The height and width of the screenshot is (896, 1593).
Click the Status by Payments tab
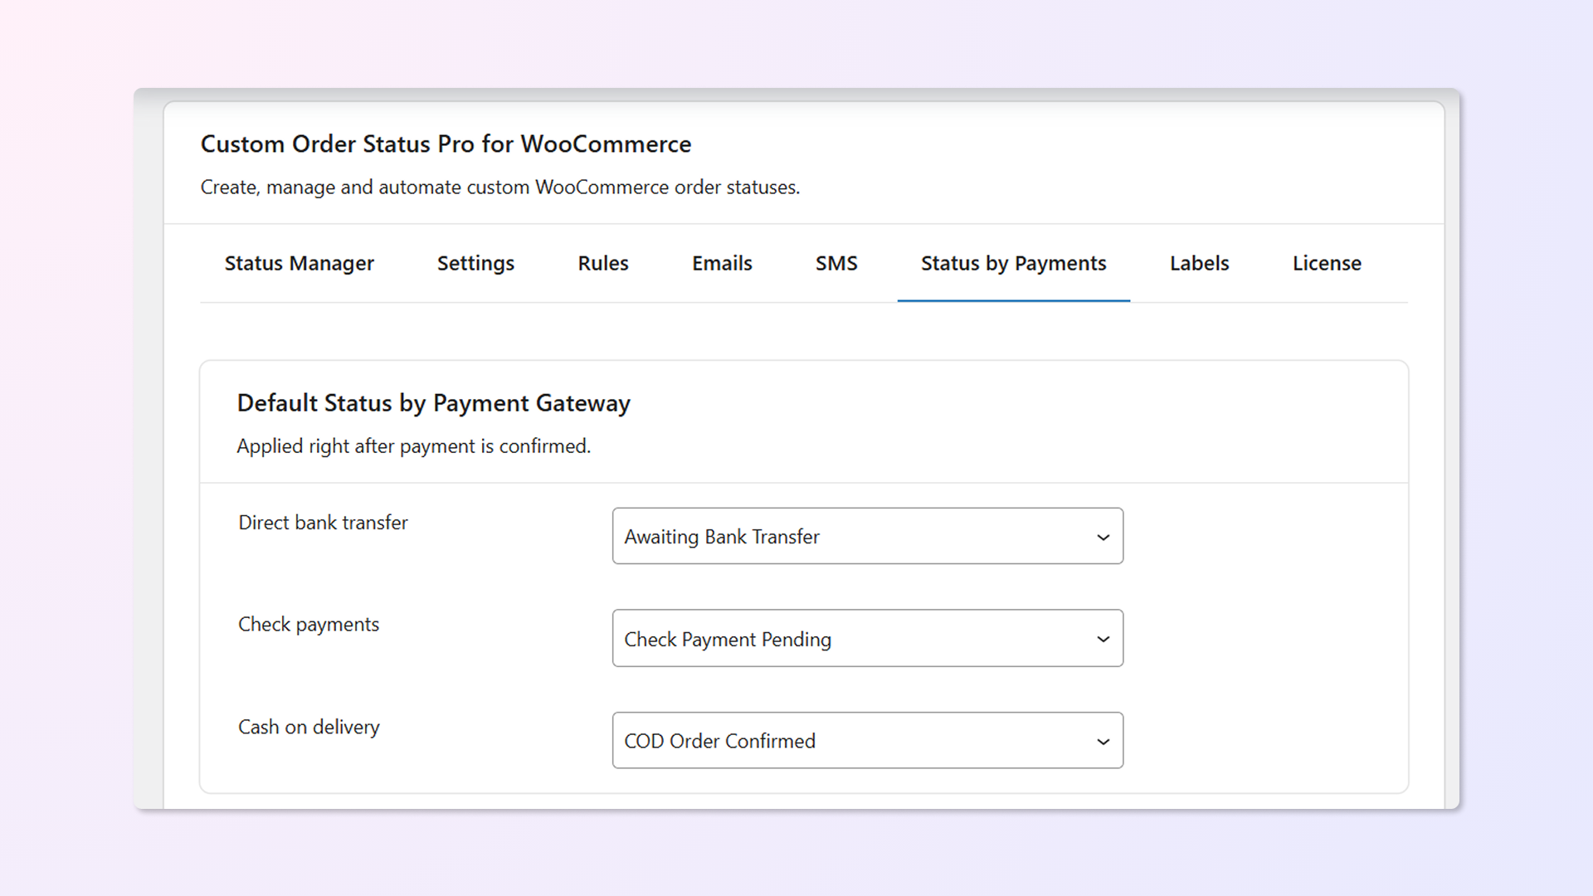pyautogui.click(x=1013, y=263)
